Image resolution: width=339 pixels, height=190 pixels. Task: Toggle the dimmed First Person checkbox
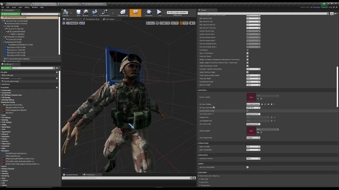(247, 50)
